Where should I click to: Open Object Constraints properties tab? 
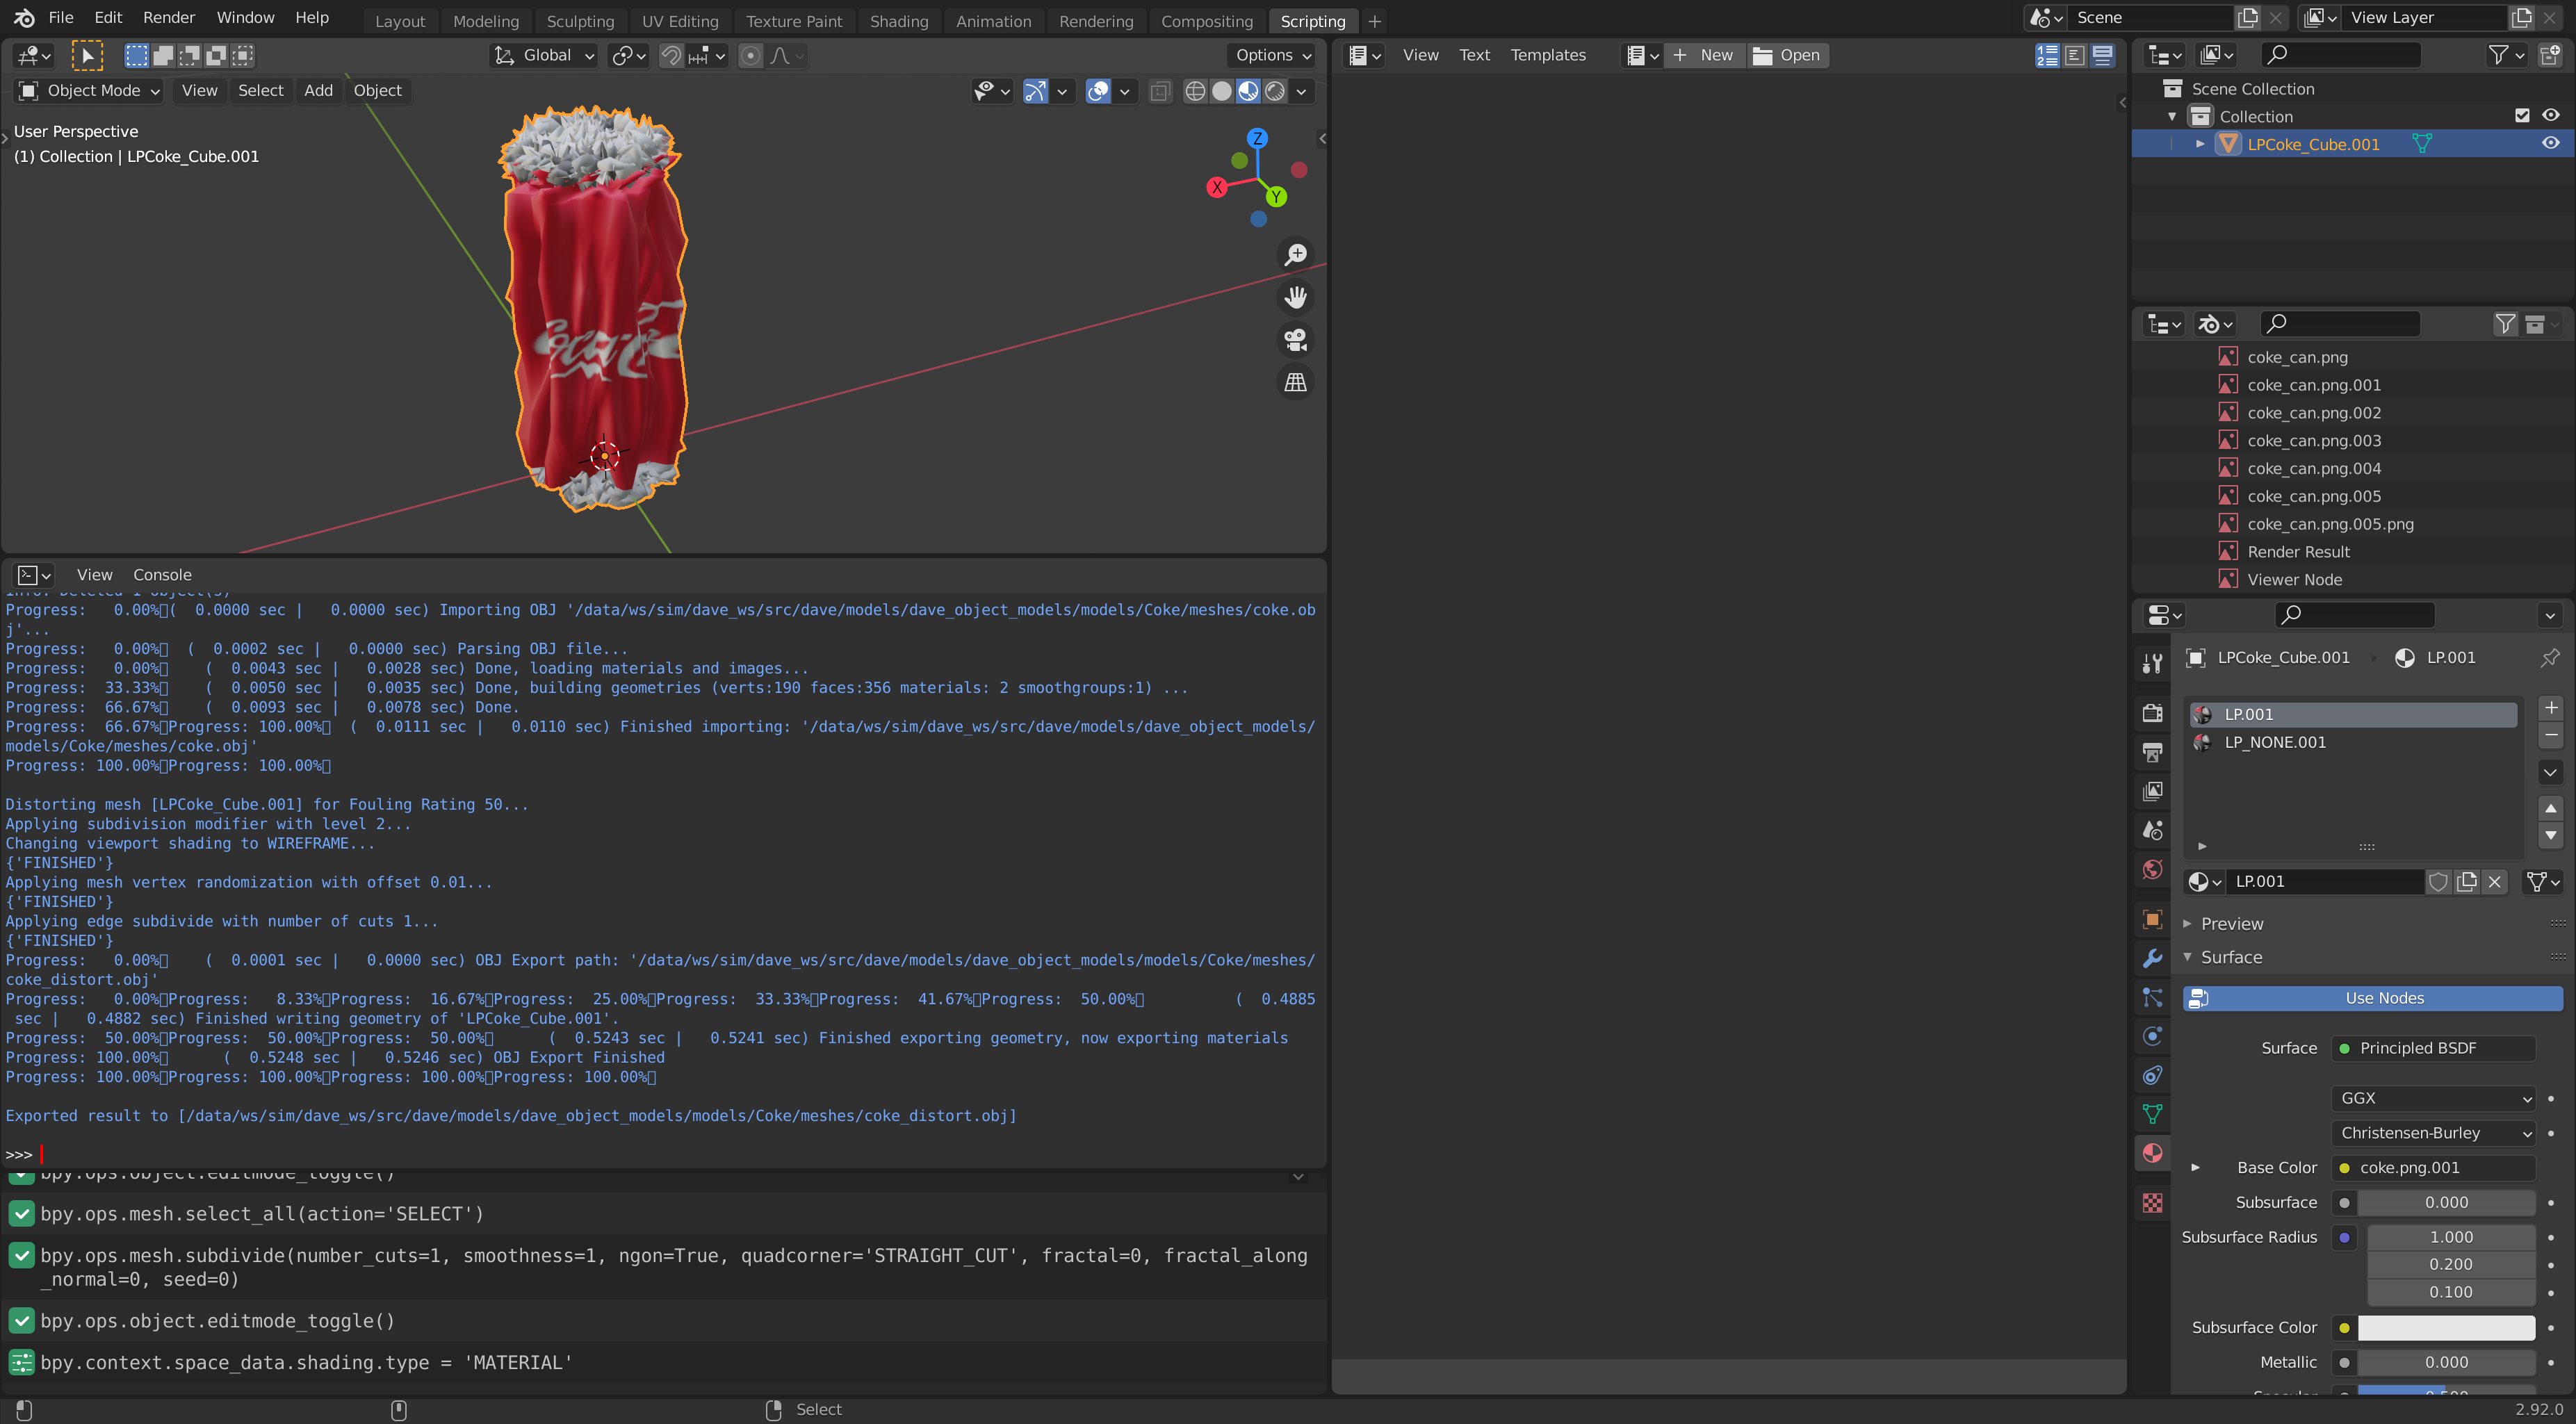click(2152, 1075)
